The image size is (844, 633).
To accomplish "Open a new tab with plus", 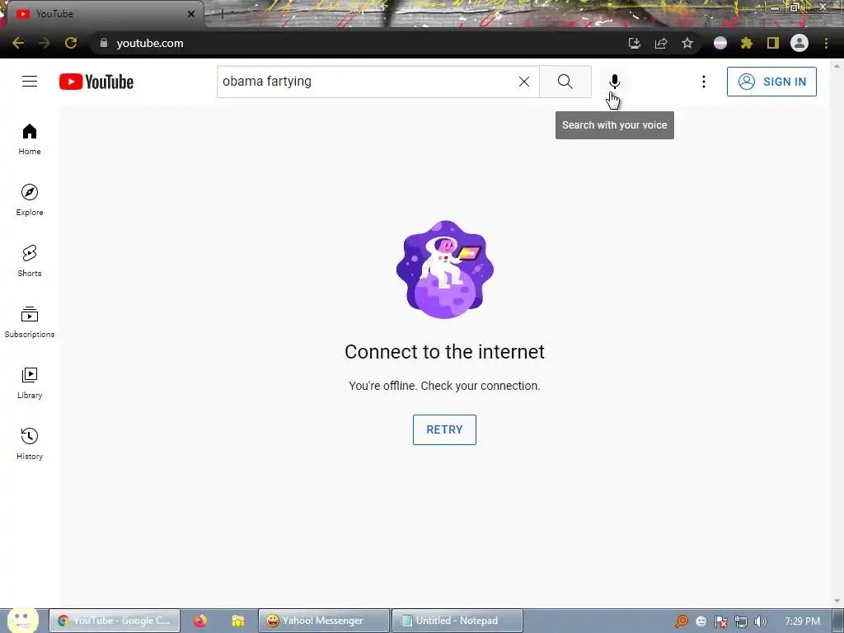I will (222, 15).
